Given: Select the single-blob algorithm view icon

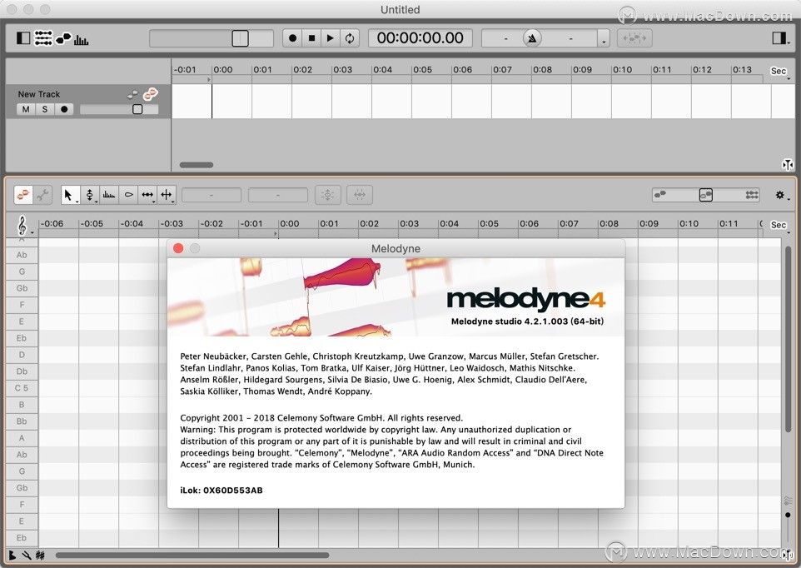Looking at the screenshot, I should [660, 194].
